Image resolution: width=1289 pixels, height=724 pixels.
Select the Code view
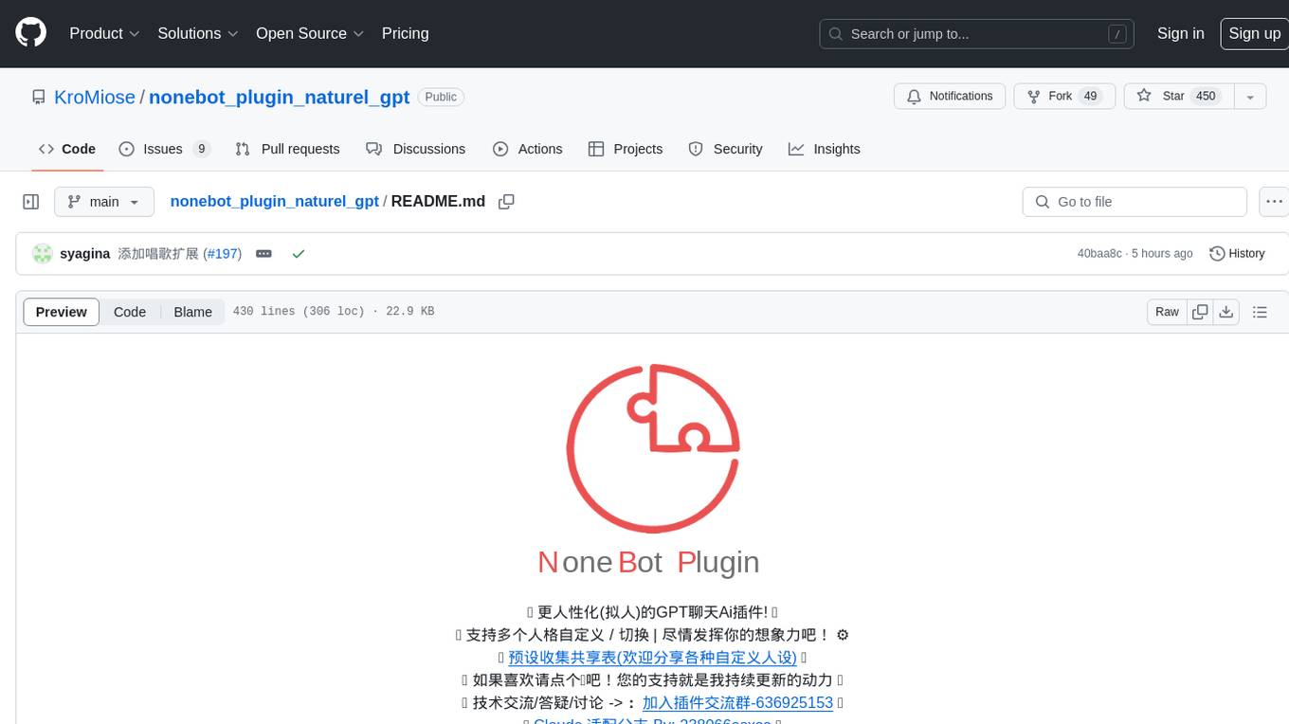coord(130,312)
